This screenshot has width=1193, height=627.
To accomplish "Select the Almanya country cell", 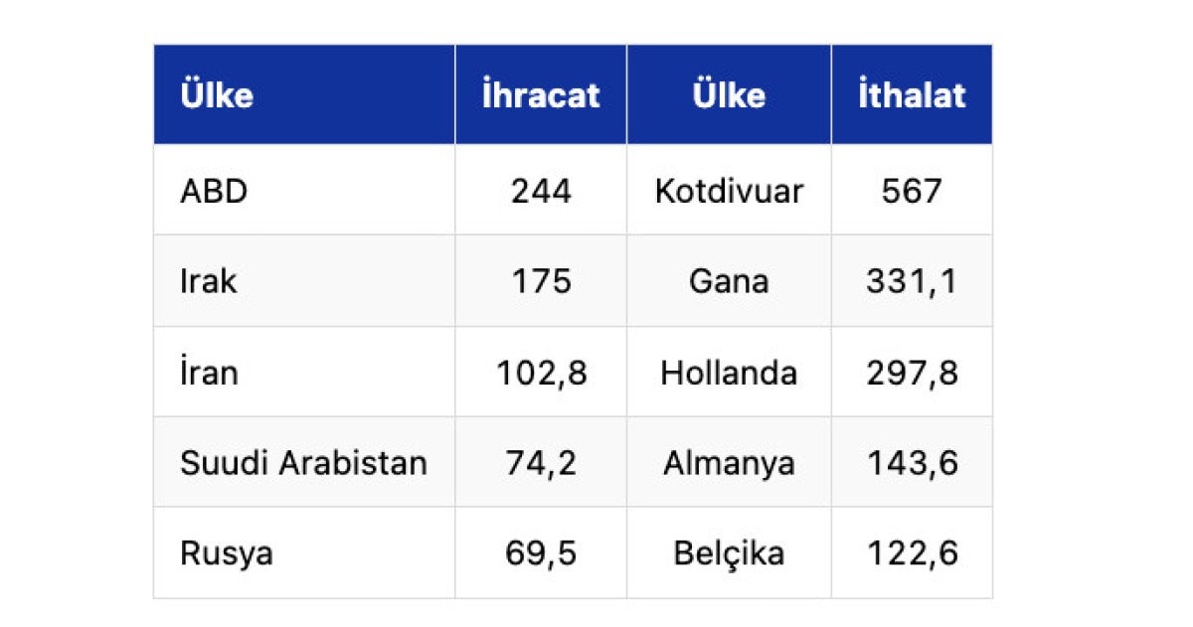I will [x=729, y=463].
